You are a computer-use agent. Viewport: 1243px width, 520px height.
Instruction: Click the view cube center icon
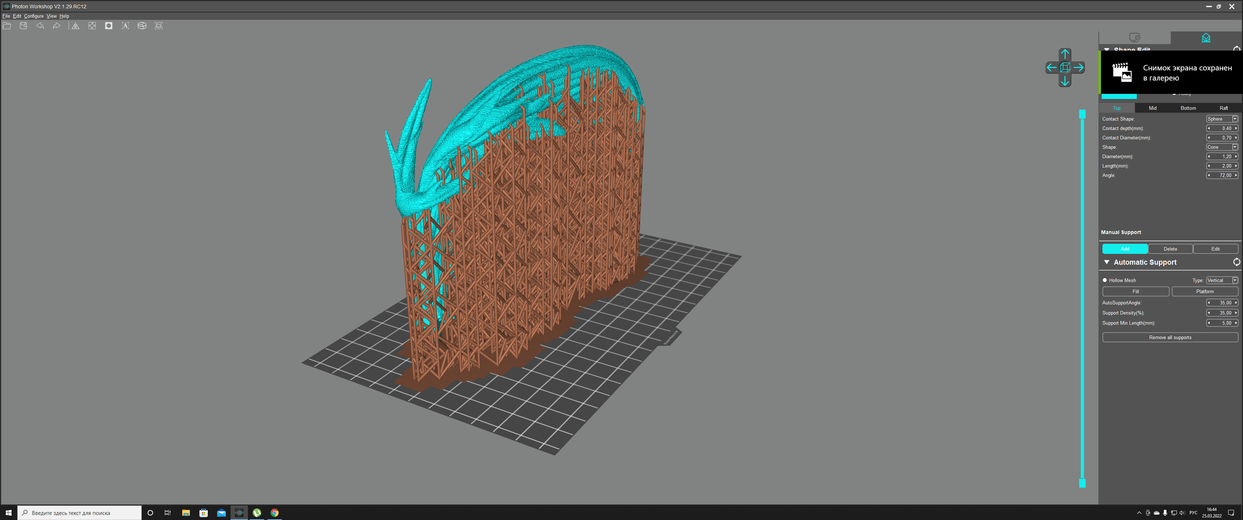(x=1065, y=68)
